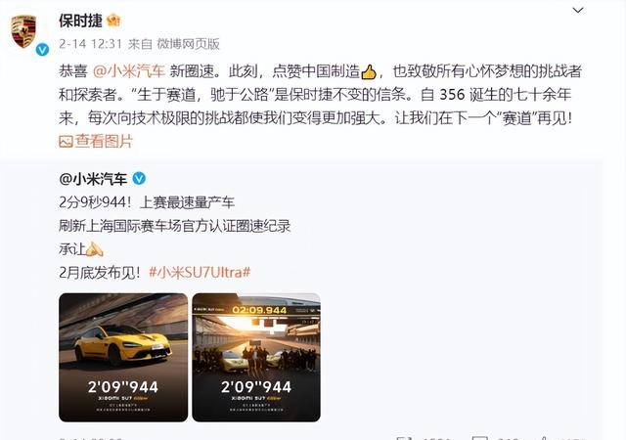Click the comment icon at the bottom edge

pyautogui.click(x=479, y=438)
